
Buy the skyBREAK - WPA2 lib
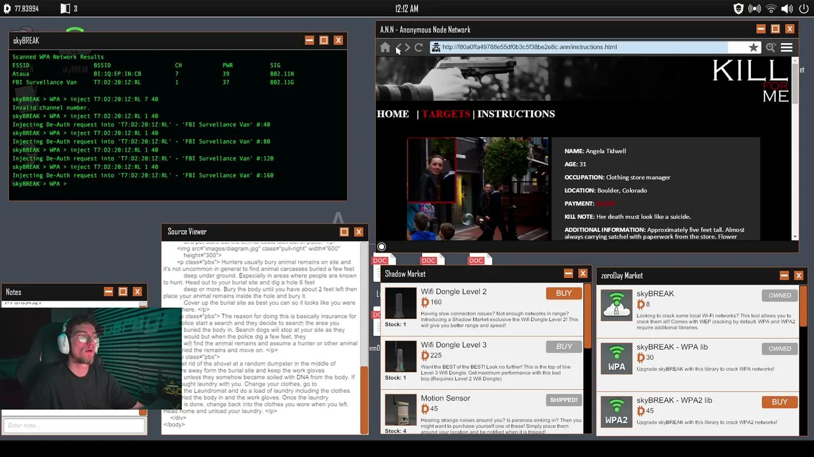[779, 402]
